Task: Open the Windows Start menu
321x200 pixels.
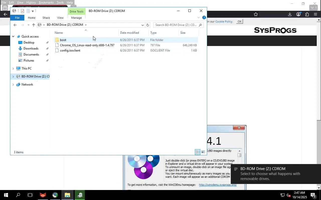Action: [6, 195]
